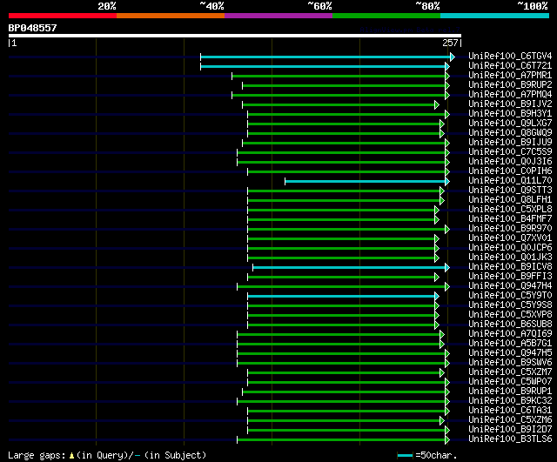Click the UniRef100_B6SUB8 label
The height and width of the screenshot is (462, 557).
tap(510, 325)
